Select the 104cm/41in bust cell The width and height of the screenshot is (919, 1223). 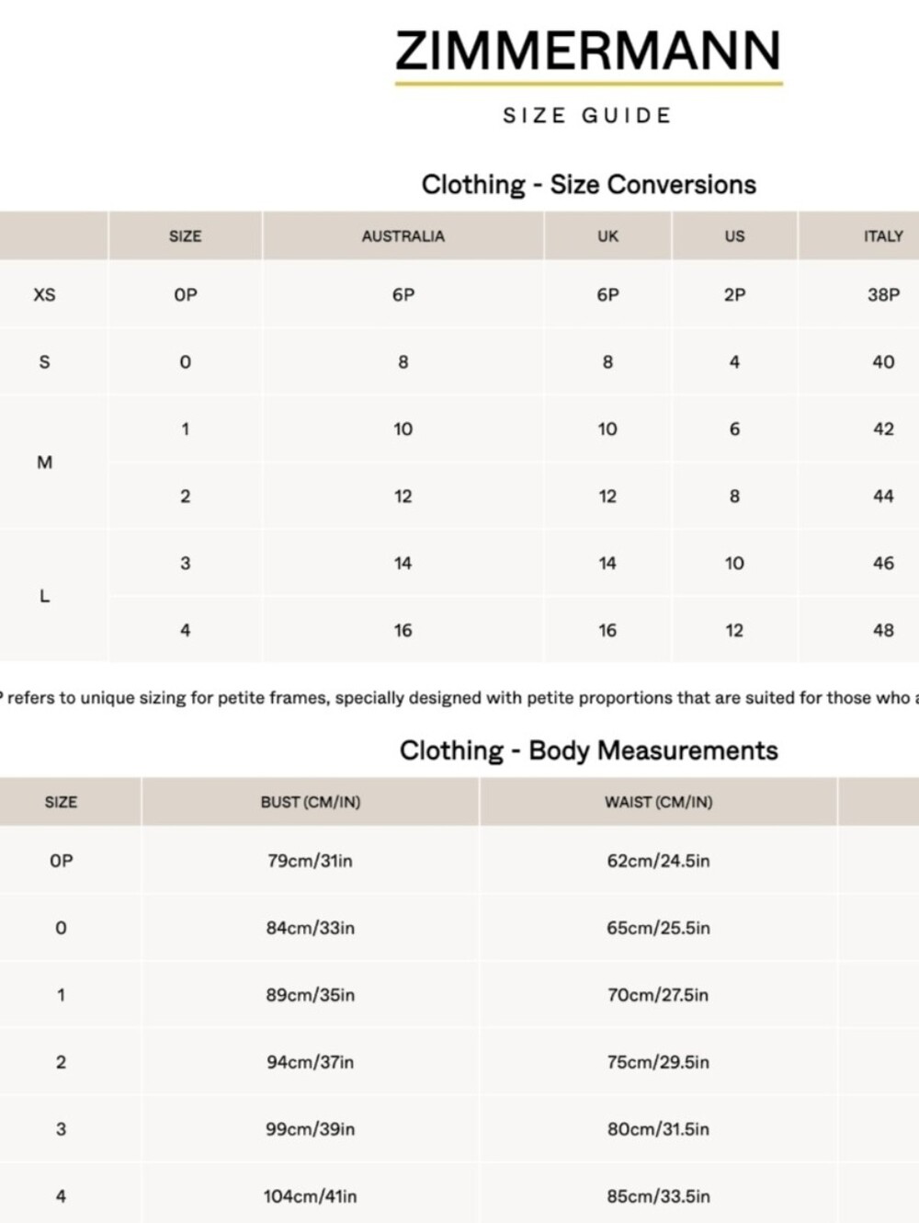coord(310,1197)
